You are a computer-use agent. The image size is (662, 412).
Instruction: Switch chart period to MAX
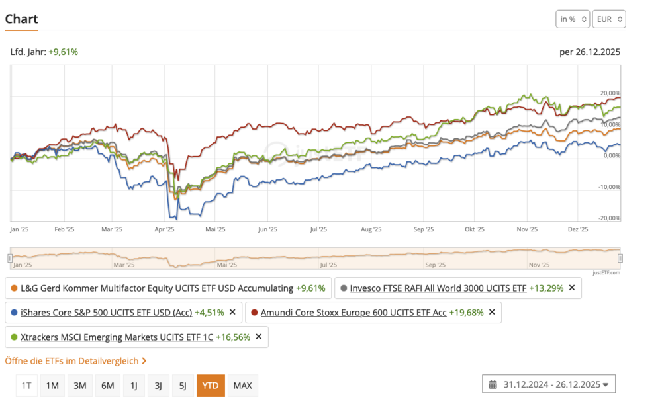coord(243,386)
